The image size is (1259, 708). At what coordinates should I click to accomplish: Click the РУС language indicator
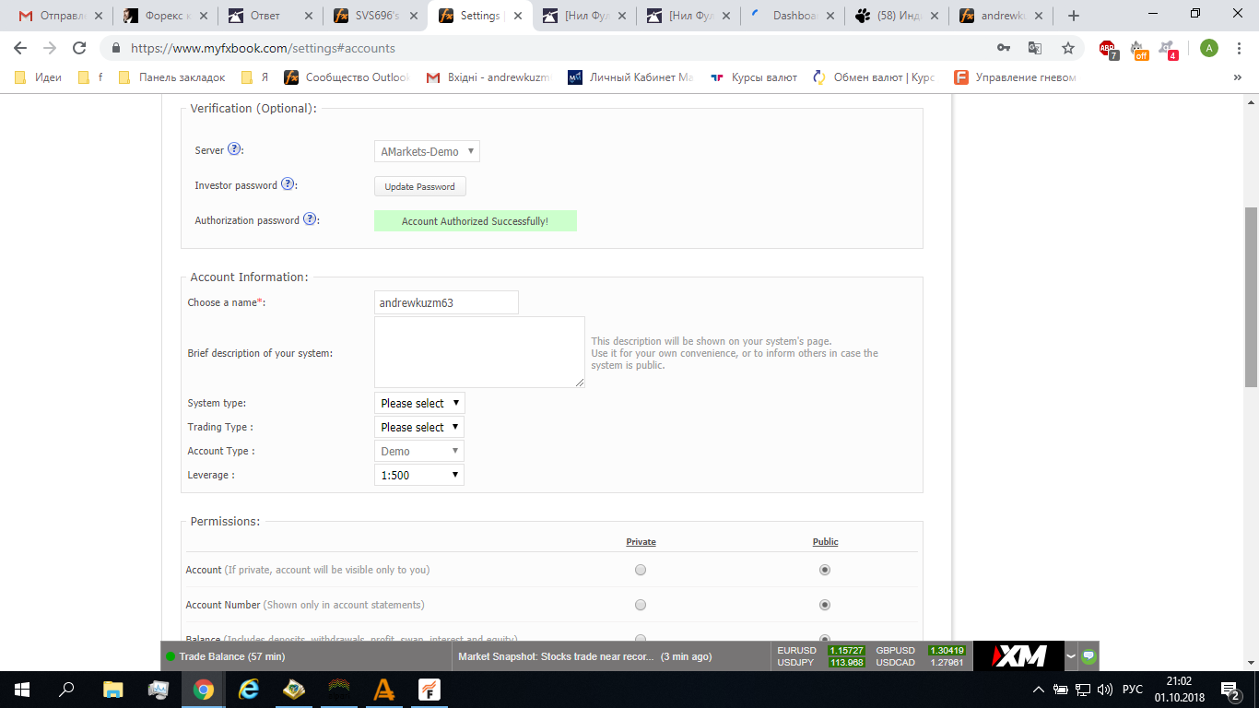click(1133, 690)
